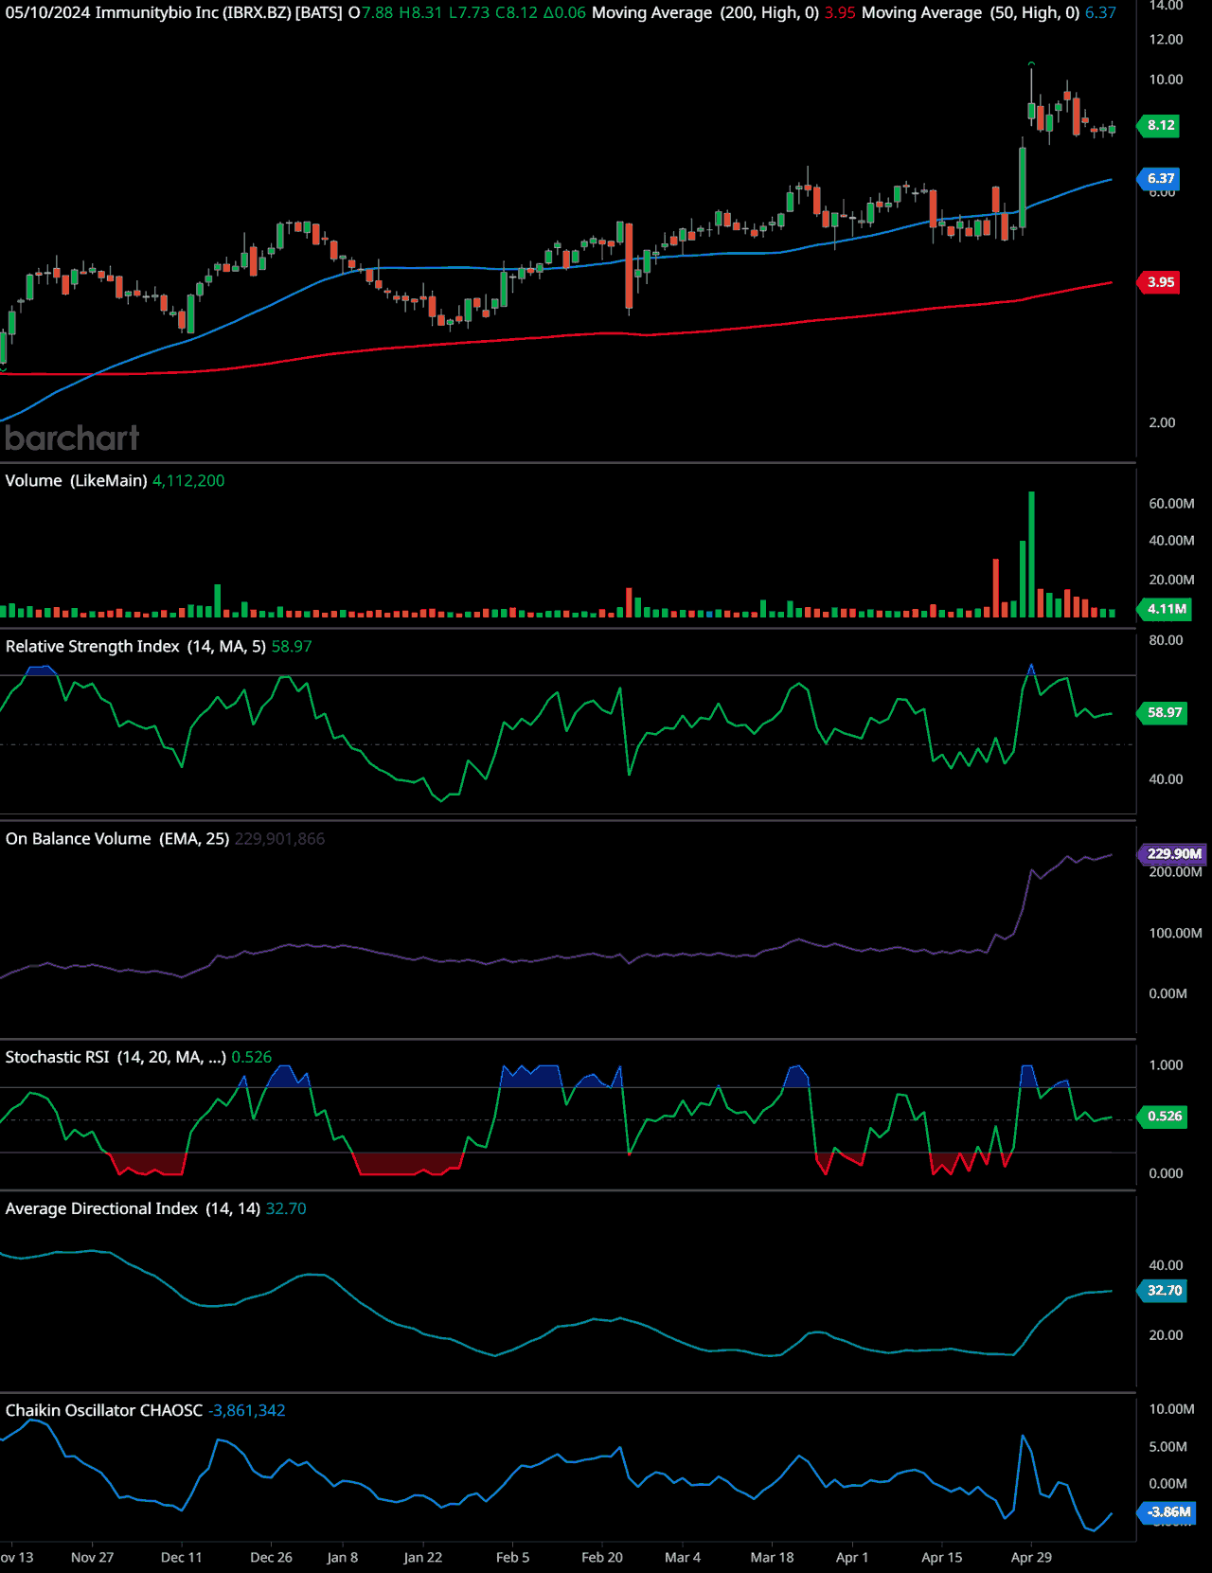Click the Apr 29 date axis label
Image resolution: width=1212 pixels, height=1573 pixels.
[x=1031, y=1557]
